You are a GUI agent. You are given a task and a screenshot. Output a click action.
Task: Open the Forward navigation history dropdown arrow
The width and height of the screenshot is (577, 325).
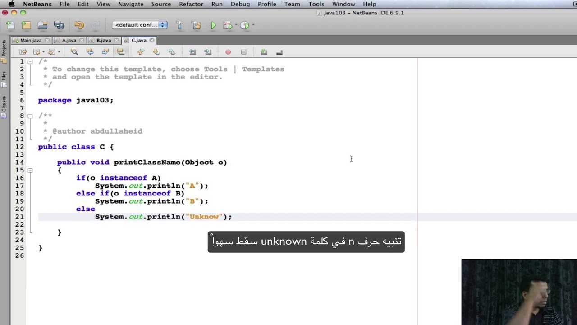[59, 52]
